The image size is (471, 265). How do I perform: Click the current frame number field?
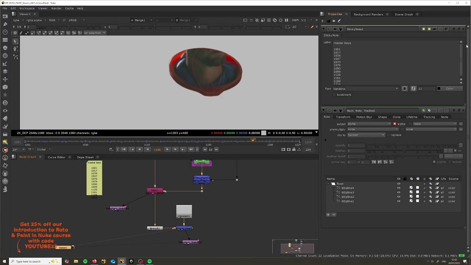click(157, 149)
